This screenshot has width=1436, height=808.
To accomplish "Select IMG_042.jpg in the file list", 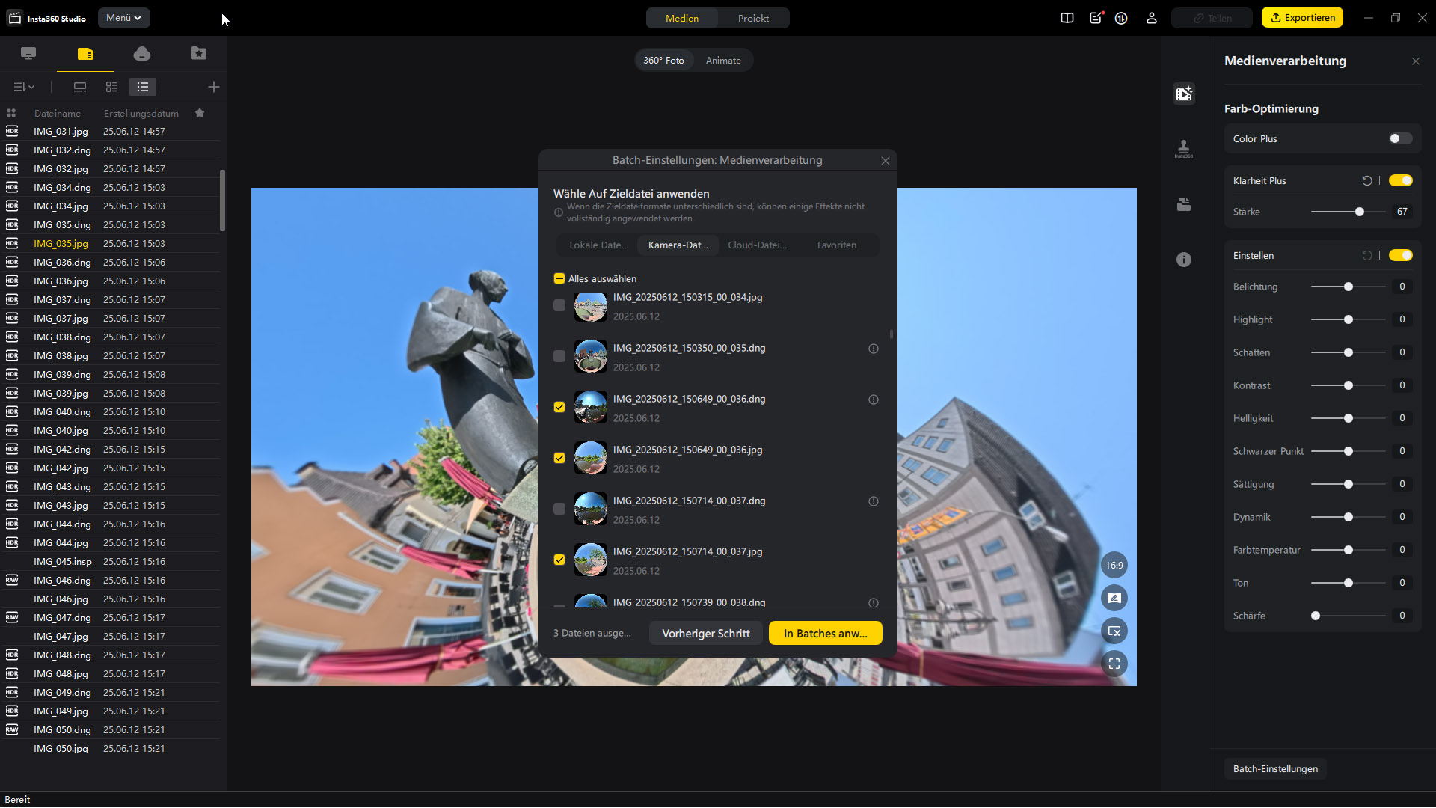I will click(61, 468).
